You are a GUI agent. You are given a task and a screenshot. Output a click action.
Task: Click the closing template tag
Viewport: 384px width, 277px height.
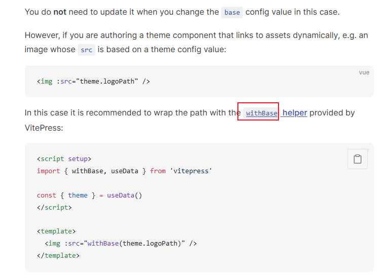click(x=58, y=256)
